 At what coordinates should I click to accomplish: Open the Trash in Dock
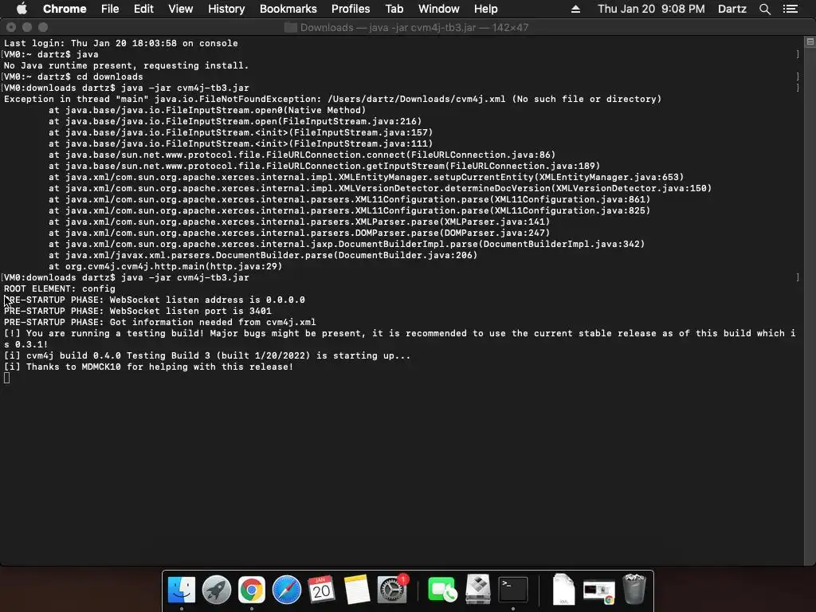pyautogui.click(x=634, y=590)
